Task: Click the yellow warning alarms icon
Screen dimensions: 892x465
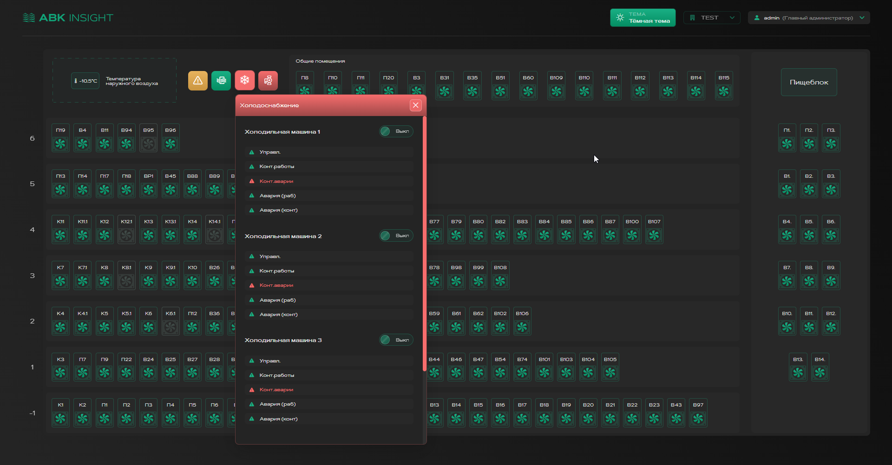Action: 197,81
